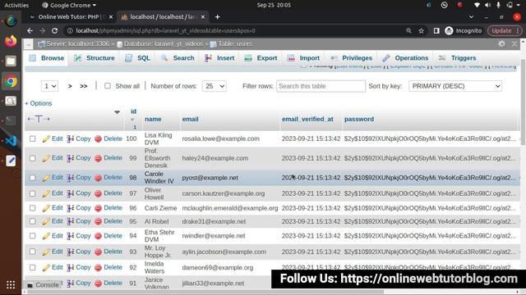
Task: Switch to the Export tab
Action: pos(261,58)
